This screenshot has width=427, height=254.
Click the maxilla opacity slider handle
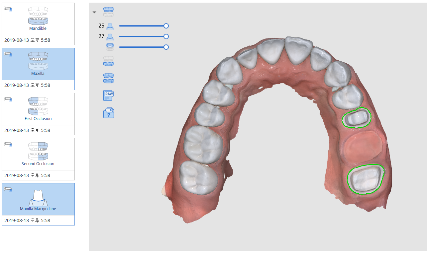tap(166, 47)
